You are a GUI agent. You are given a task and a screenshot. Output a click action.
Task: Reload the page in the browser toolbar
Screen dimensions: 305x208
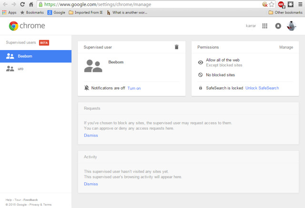[22, 4]
